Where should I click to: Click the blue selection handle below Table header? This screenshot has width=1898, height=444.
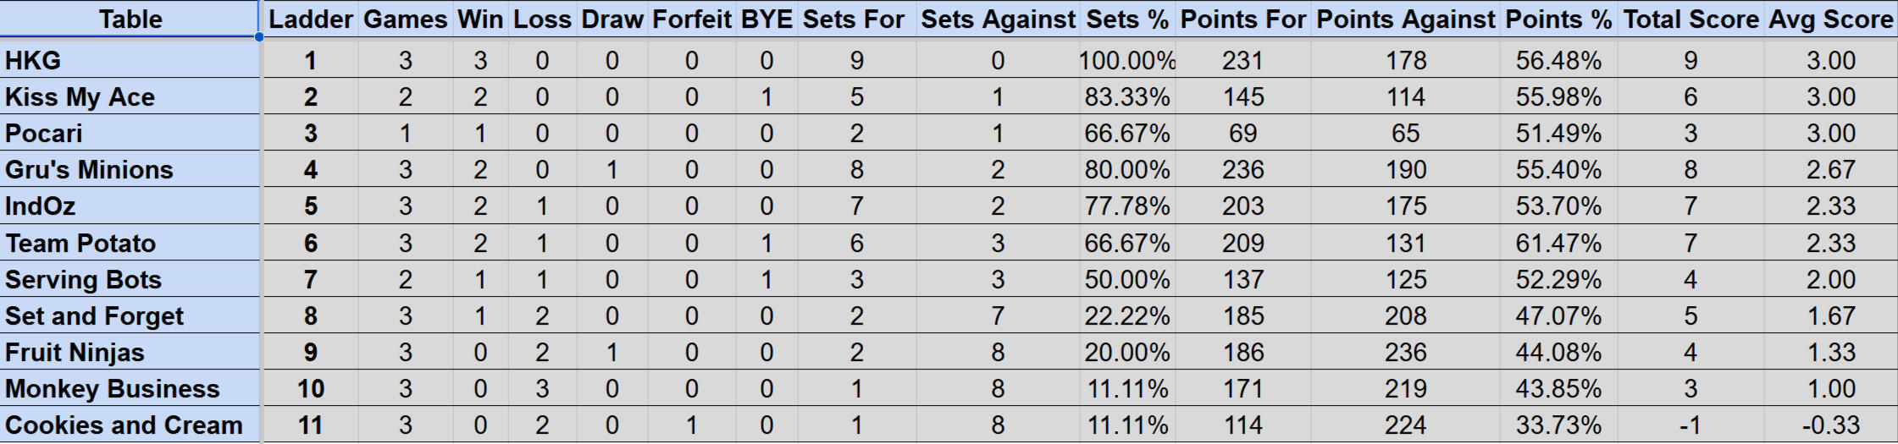tap(259, 37)
